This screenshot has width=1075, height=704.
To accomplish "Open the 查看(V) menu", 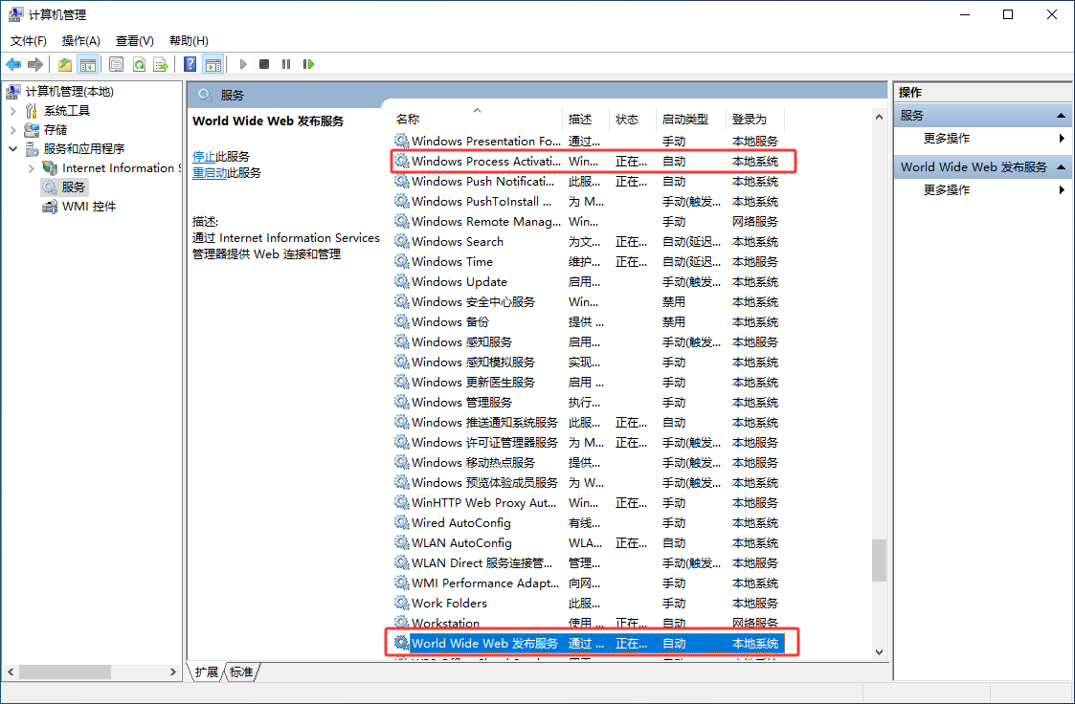I will coord(135,41).
